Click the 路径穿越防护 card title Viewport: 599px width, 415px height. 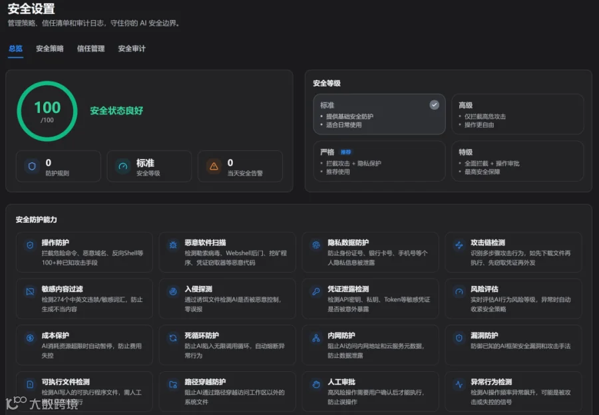point(205,382)
